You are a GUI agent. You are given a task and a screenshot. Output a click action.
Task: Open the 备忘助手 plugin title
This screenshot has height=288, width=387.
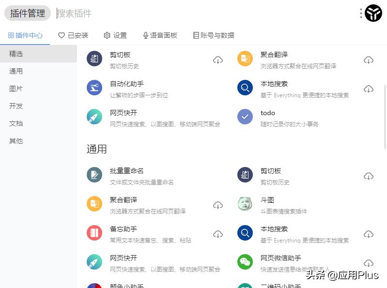tap(124, 229)
